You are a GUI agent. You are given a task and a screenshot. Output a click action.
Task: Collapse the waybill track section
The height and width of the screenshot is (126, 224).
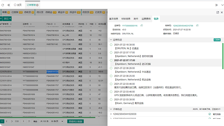coord(111,40)
